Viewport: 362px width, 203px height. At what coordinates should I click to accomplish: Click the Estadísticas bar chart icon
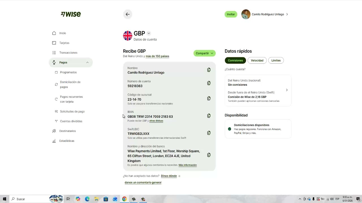click(x=54, y=141)
